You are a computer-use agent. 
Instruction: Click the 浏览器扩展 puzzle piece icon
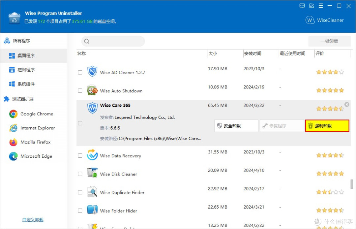(7, 99)
